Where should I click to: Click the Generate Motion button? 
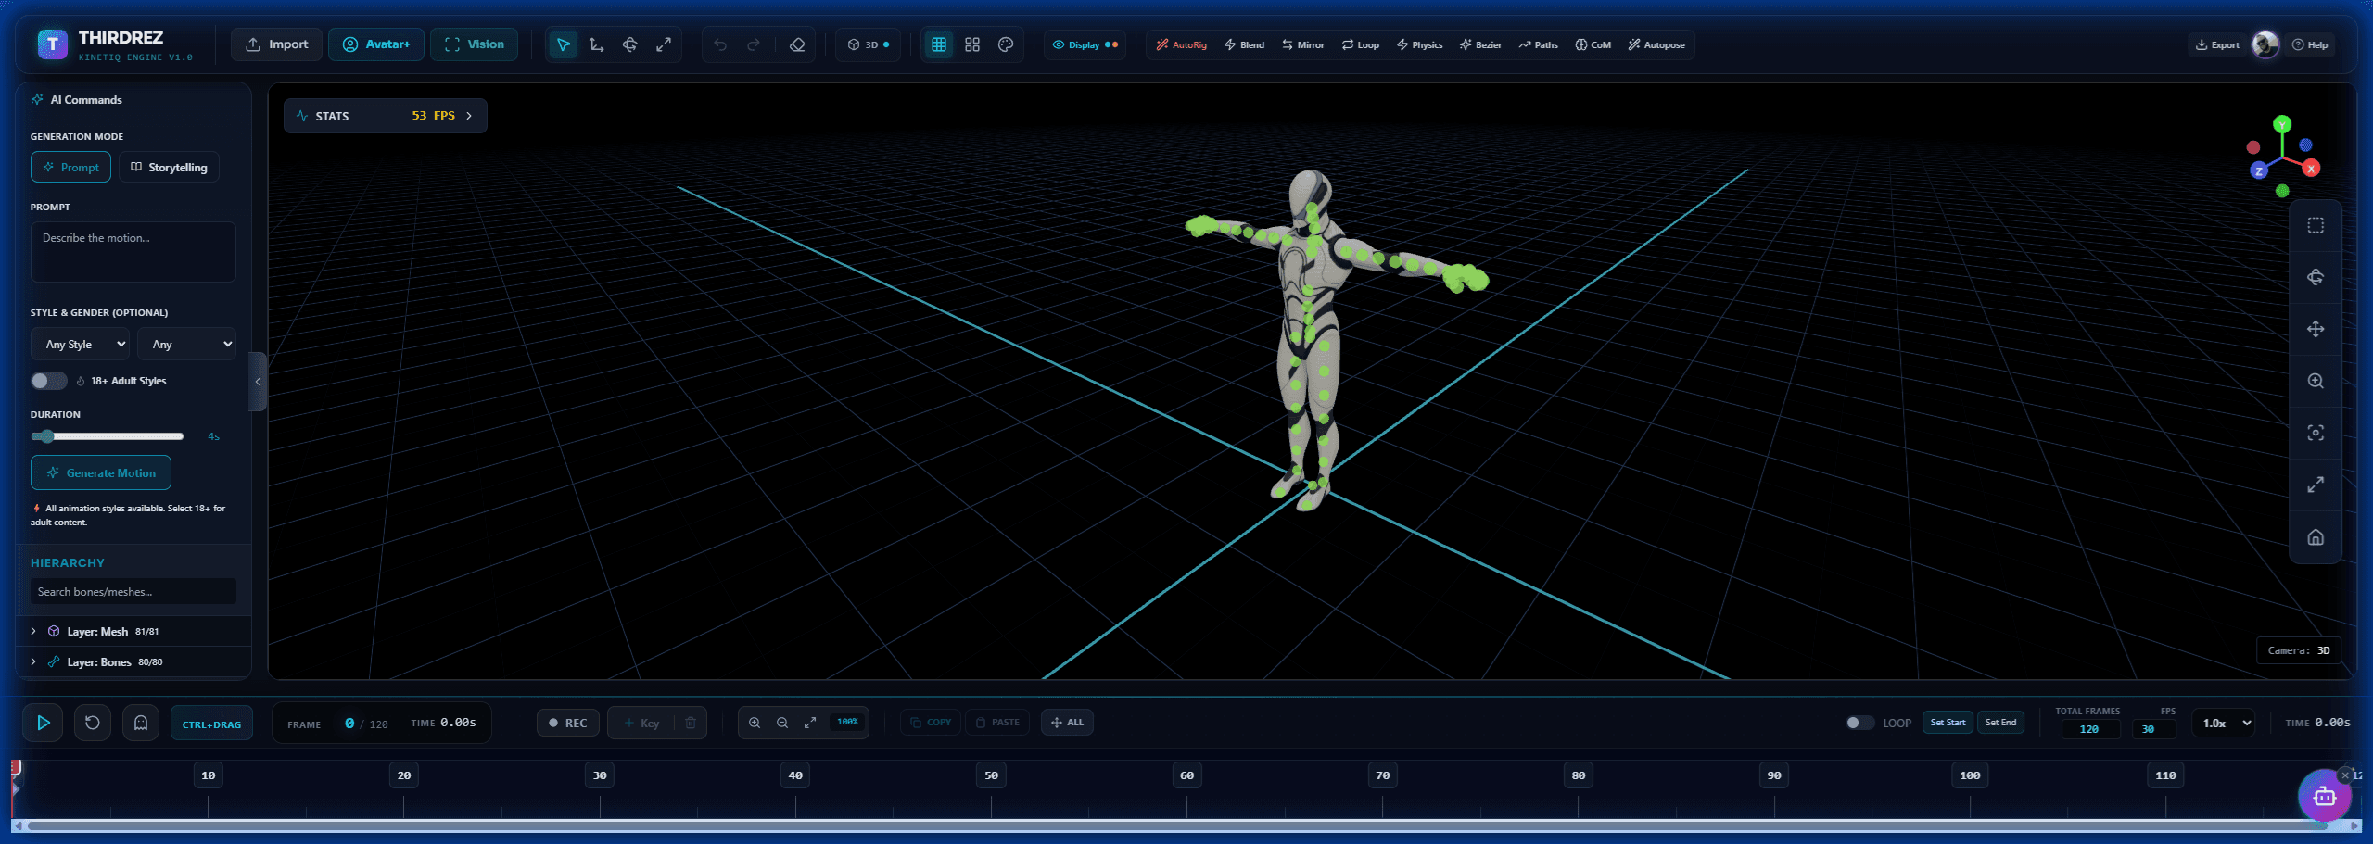pyautogui.click(x=100, y=472)
